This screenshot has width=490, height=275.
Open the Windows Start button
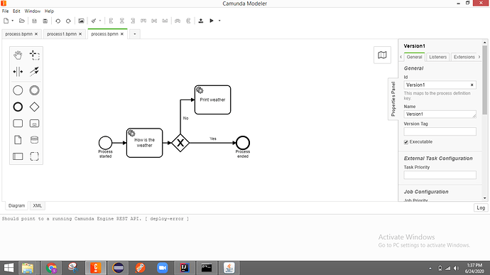9,268
